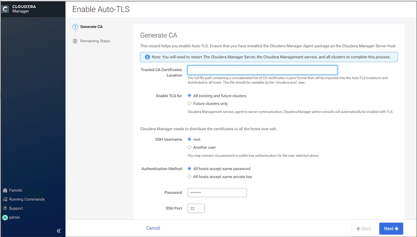Click the note about restarting Cloudera Manager Server
The height and width of the screenshot is (237, 417).
coord(271,57)
